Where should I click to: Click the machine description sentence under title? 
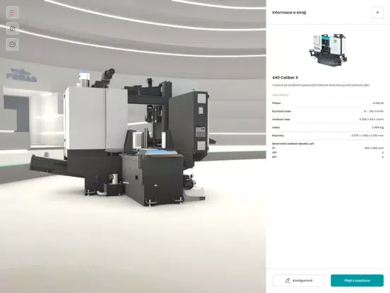pyautogui.click(x=321, y=85)
